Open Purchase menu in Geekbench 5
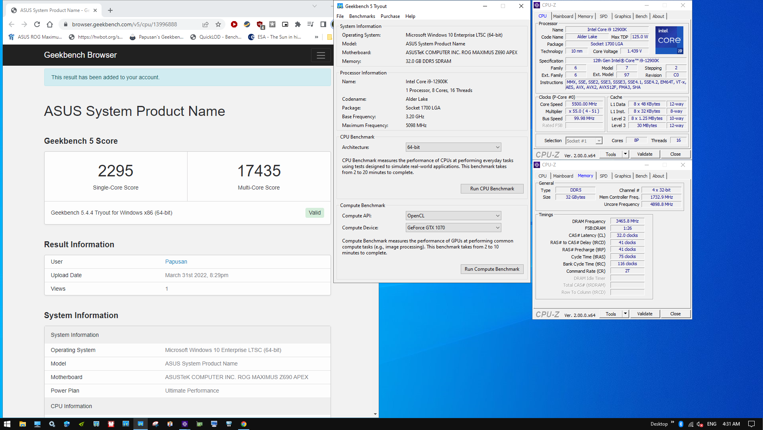 pyautogui.click(x=390, y=16)
